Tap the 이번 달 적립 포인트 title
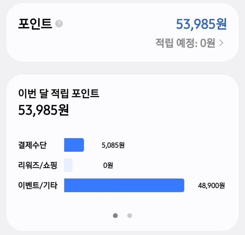Screen dimensions: 245x235 click(x=59, y=93)
